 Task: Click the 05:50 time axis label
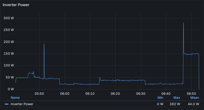tap(39, 94)
